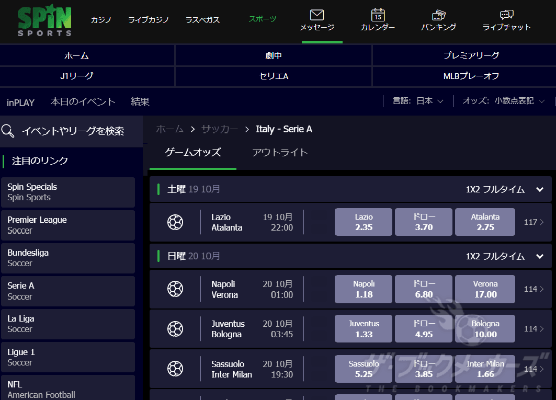Open the Napoli Verona match details
This screenshot has width=556, height=400.
225,289
